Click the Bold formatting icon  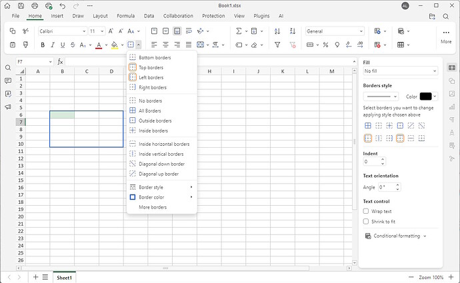pyautogui.click(x=43, y=45)
